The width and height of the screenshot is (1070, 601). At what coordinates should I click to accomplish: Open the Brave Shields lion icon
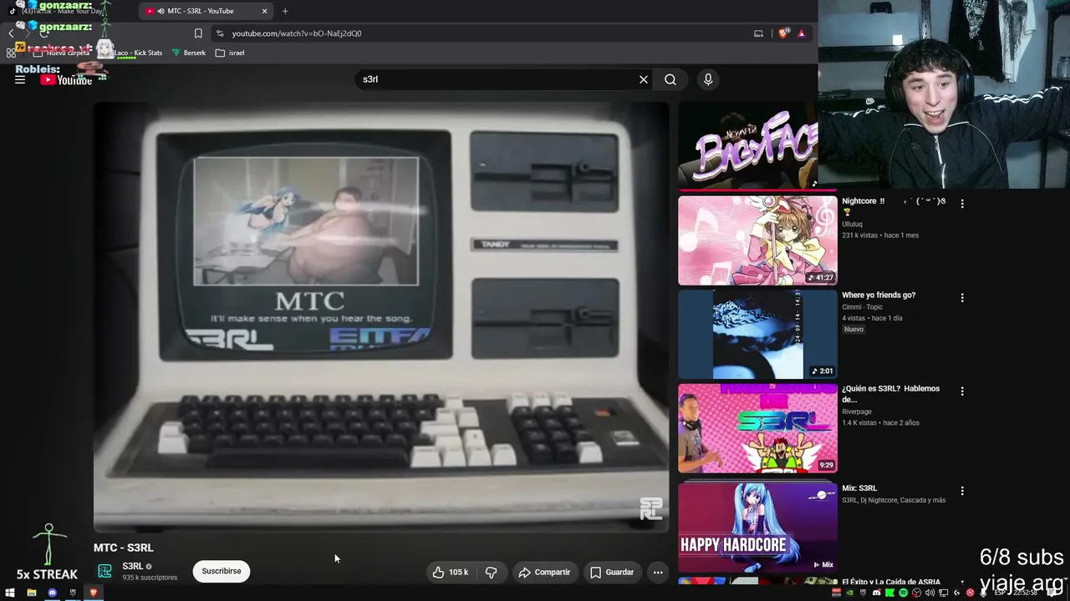(x=783, y=33)
